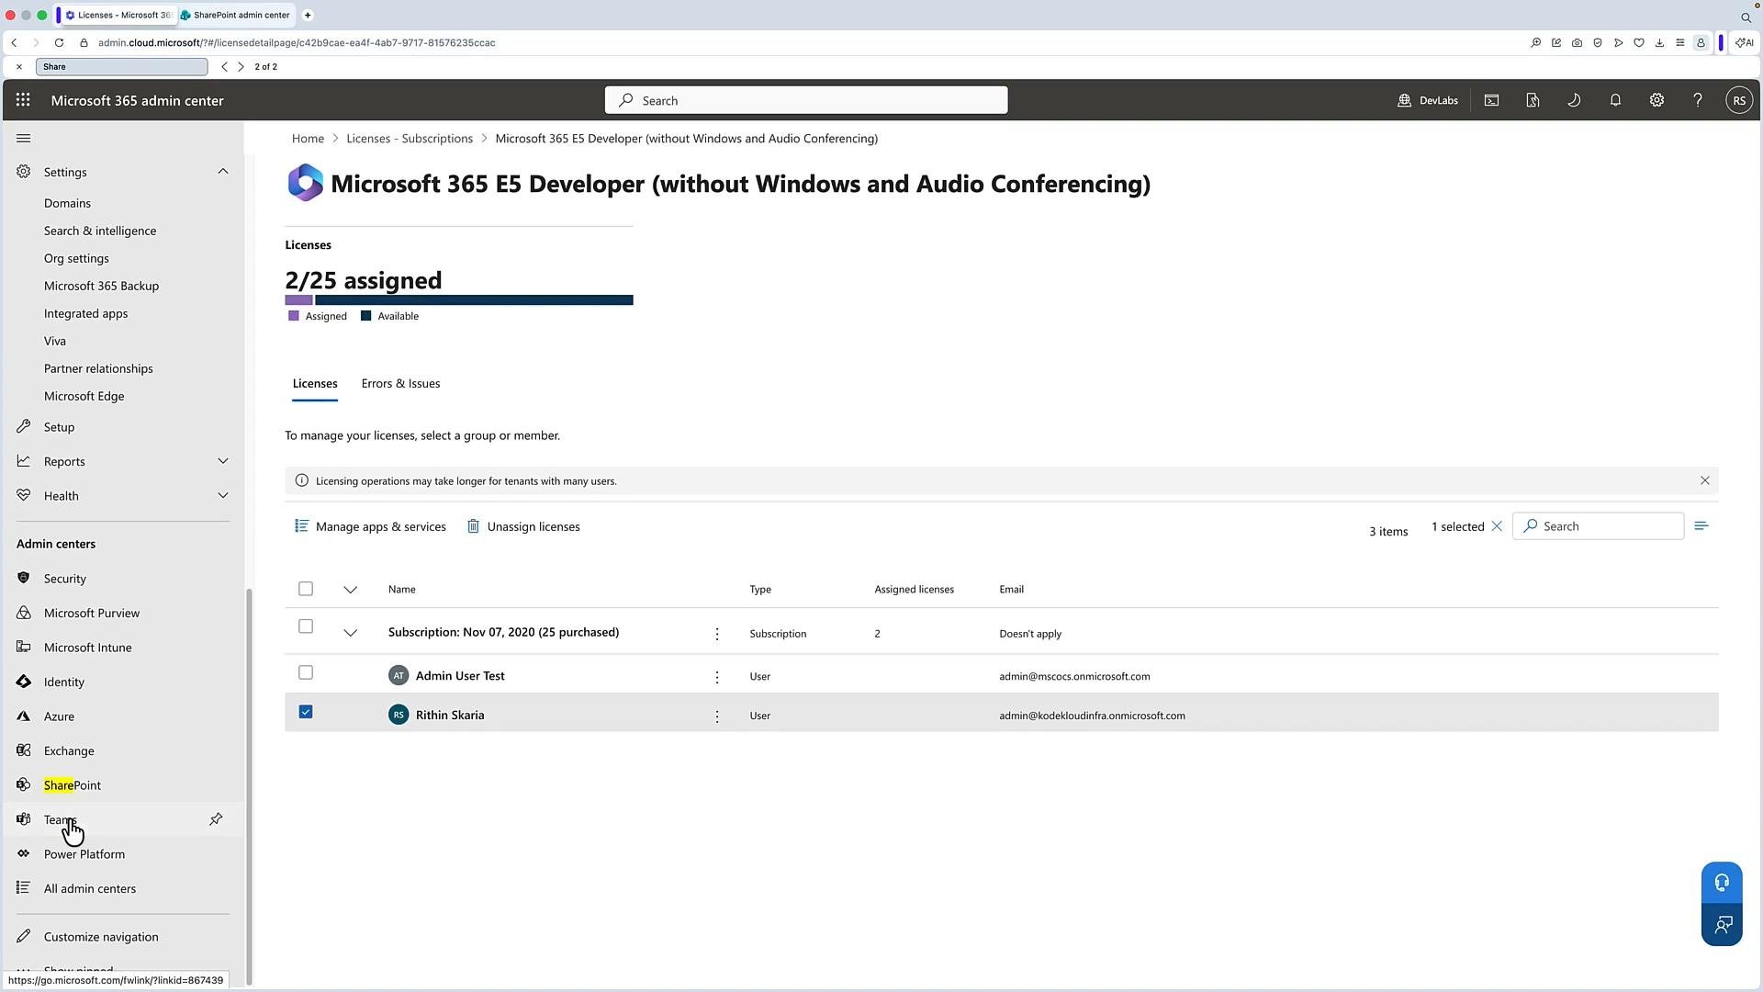
Task: Collapse the Settings section chevron
Action: point(223,172)
